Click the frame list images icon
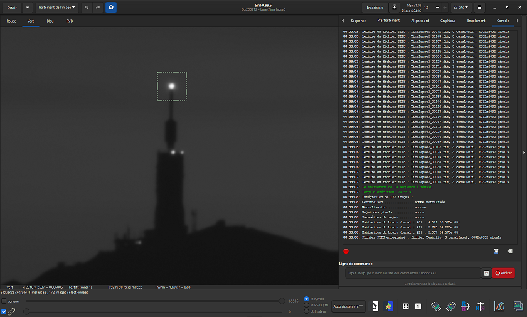The width and height of the screenshot is (527, 317). click(518, 306)
